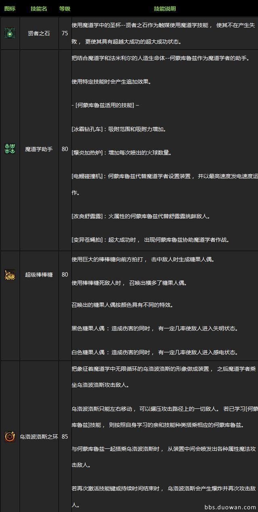Click level 85 of 乌洛波洛斯之环
The image size is (258, 512).
click(65, 437)
